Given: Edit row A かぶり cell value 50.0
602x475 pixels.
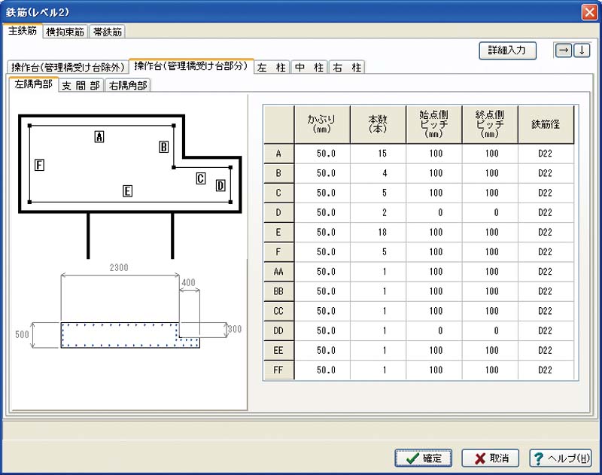Looking at the screenshot, I should [x=322, y=154].
